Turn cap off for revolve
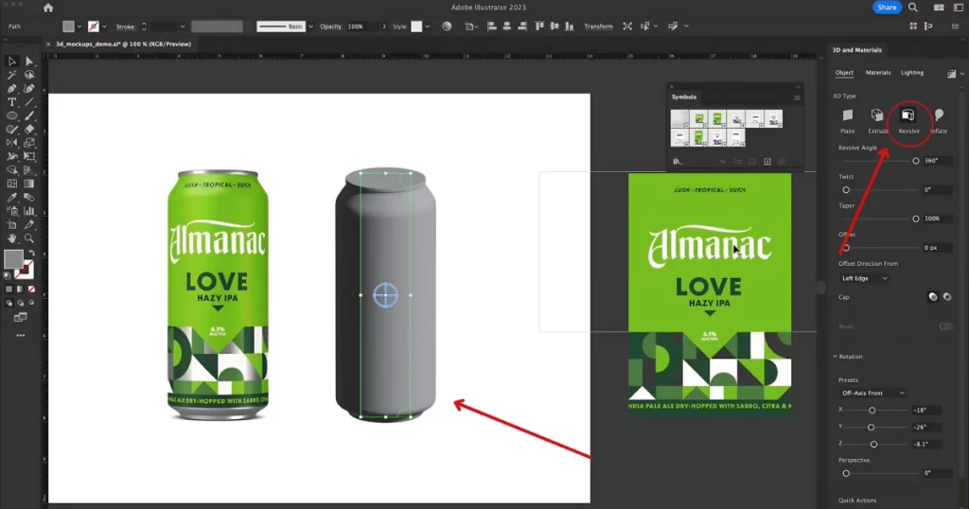This screenshot has width=969, height=509. (x=946, y=297)
